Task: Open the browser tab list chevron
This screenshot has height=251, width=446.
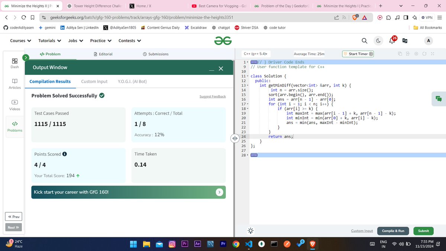Action: coord(401,6)
